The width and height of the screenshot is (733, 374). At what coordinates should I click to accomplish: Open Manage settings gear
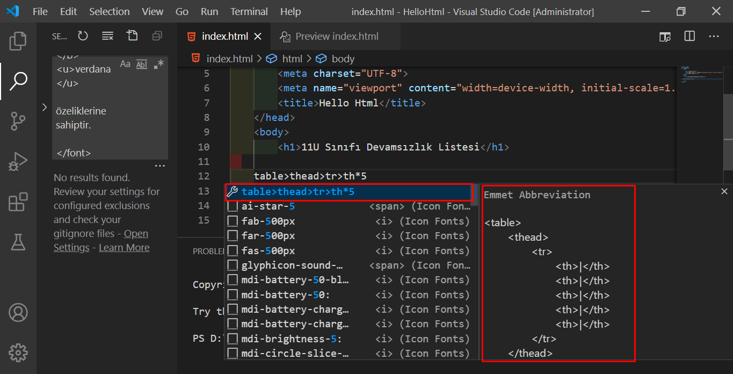coord(18,353)
